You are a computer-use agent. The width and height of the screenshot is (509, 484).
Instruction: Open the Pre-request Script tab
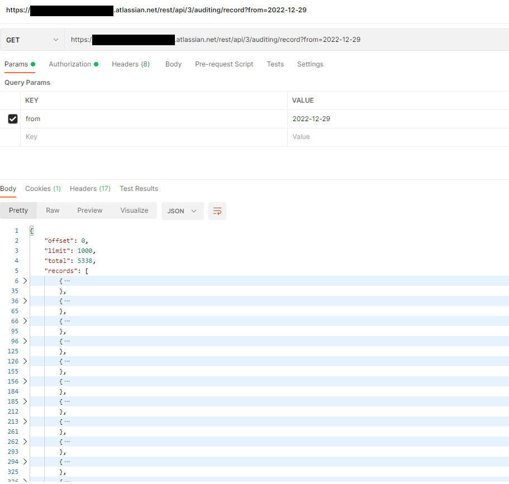tap(224, 64)
